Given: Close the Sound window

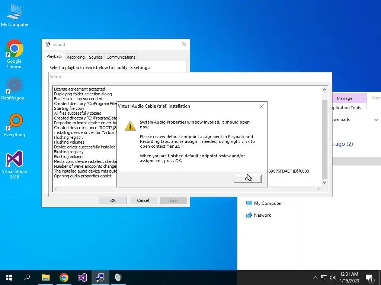Looking at the screenshot, I should click(184, 44).
